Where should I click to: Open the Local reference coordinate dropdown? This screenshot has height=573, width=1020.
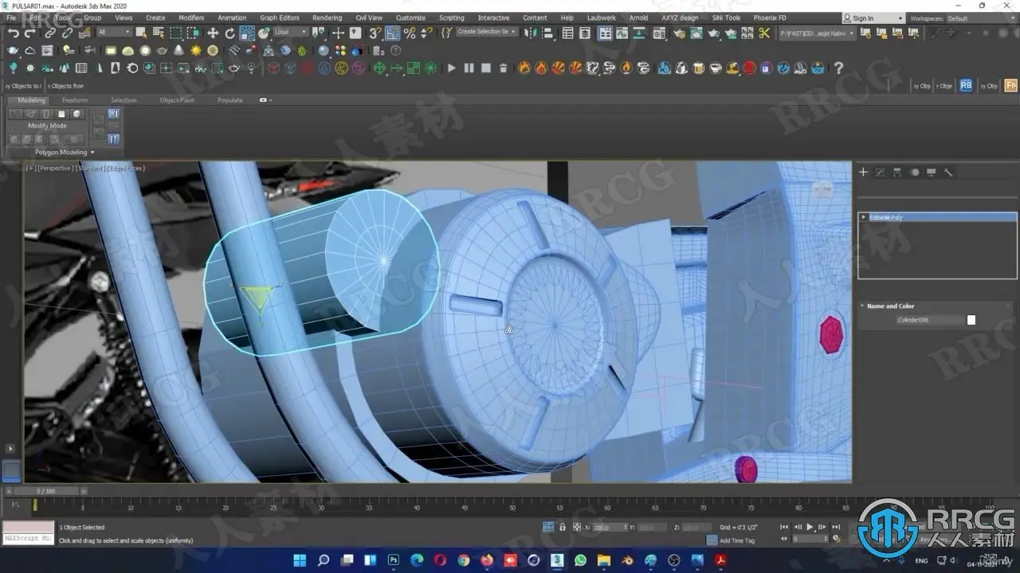290,33
